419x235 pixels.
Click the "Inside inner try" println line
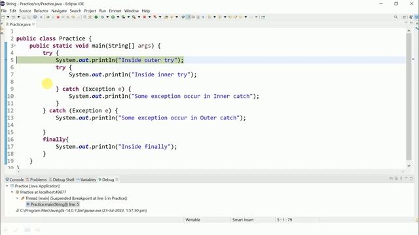pyautogui.click(x=132, y=74)
